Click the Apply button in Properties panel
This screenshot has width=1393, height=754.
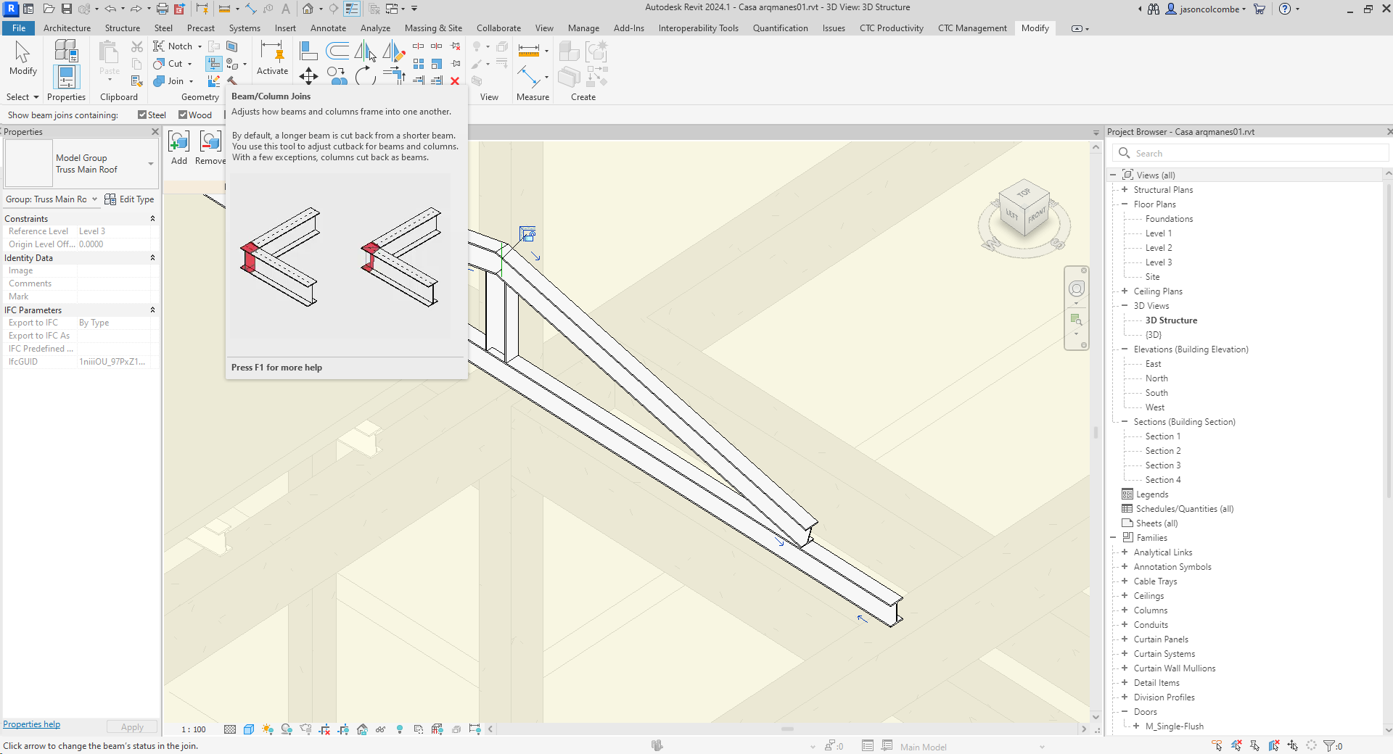click(131, 726)
